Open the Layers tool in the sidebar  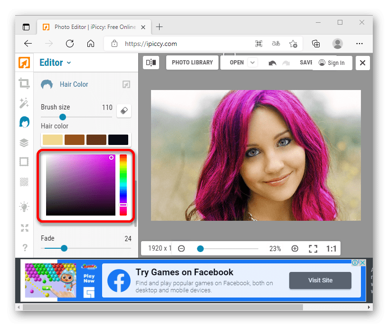click(x=24, y=143)
